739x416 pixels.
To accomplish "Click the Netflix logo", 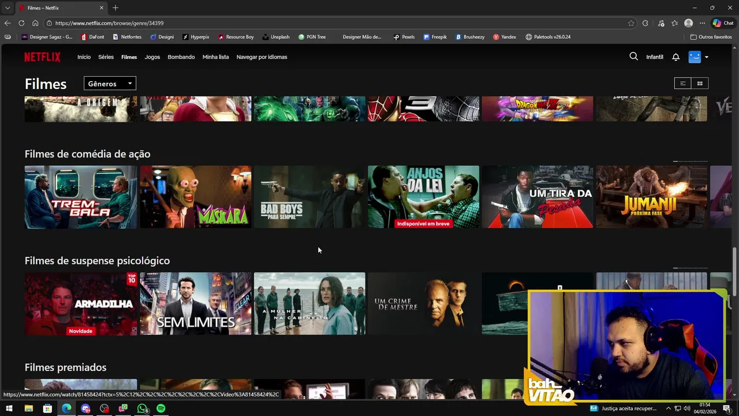I will pyautogui.click(x=42, y=57).
